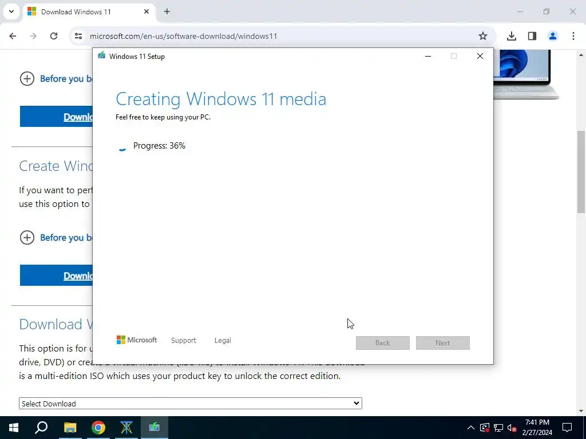Image resolution: width=586 pixels, height=439 pixels.
Task: Open network status tray icon
Action: (x=498, y=428)
